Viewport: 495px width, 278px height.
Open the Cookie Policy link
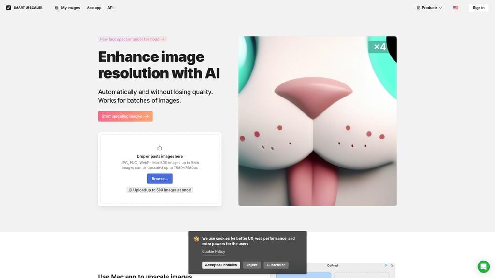click(213, 251)
